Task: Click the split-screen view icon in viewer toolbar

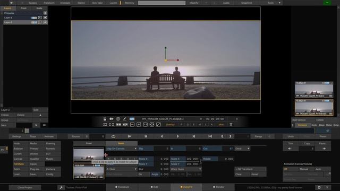Action: pos(118,125)
